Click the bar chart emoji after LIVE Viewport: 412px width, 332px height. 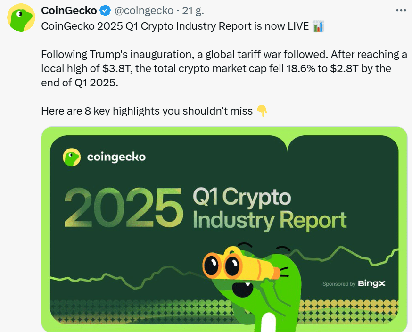point(318,26)
